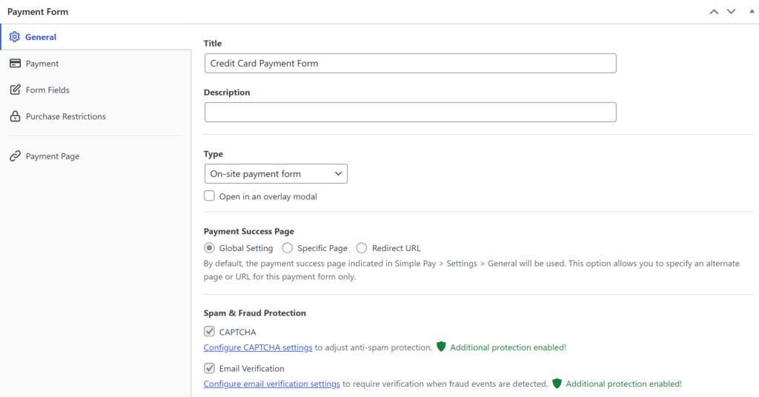Move Payment Form panel up with chevron
This screenshot has width=759, height=397.
714,12
